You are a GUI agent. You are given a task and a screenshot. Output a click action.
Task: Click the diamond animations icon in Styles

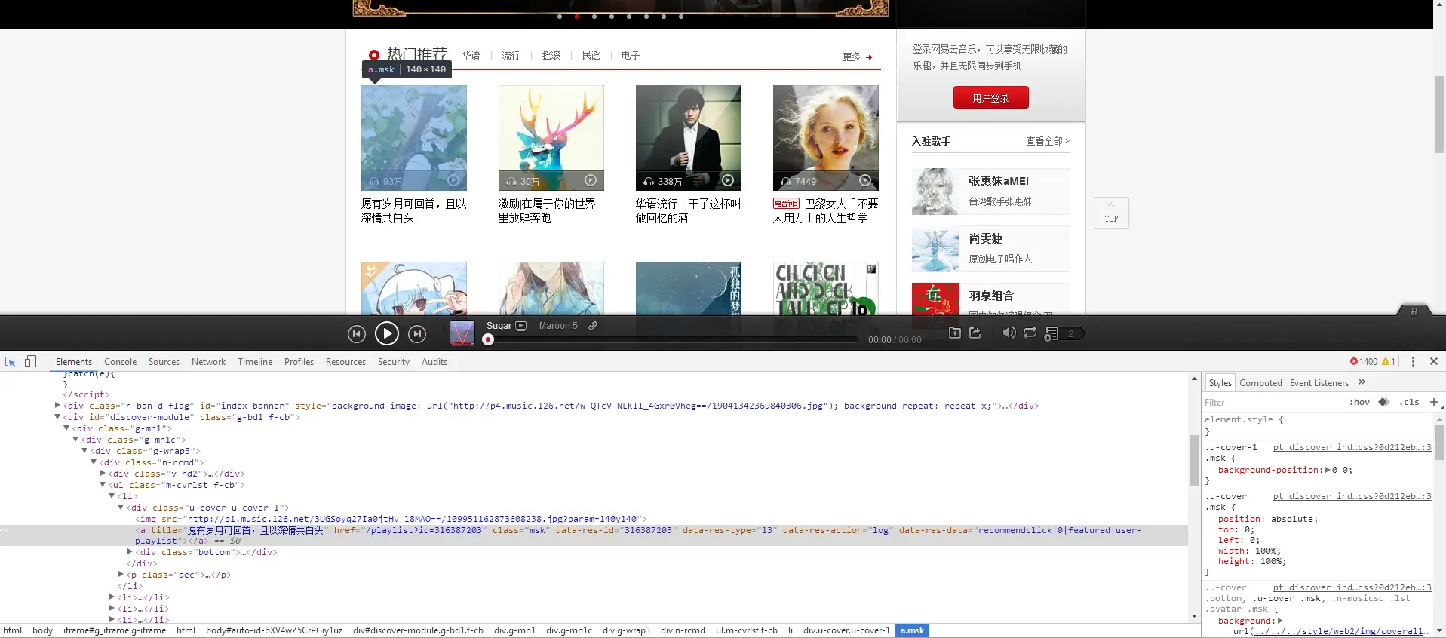pos(1384,403)
